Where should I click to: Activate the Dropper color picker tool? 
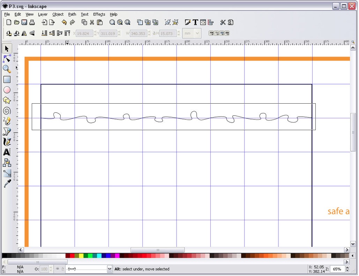7,184
